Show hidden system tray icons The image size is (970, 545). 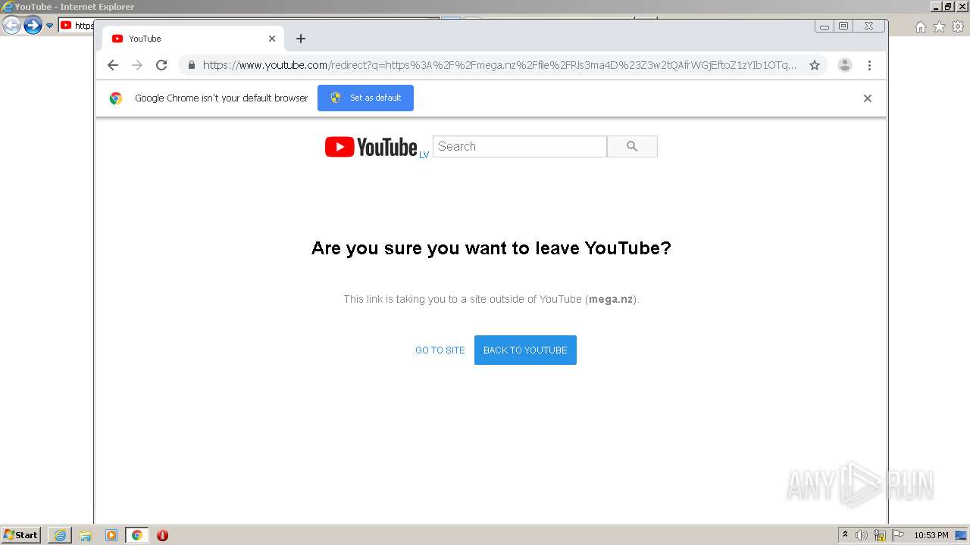coord(845,534)
